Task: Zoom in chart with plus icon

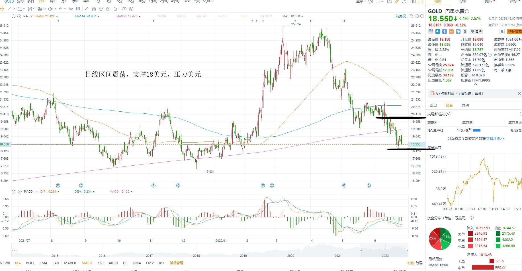Action: 422,16
